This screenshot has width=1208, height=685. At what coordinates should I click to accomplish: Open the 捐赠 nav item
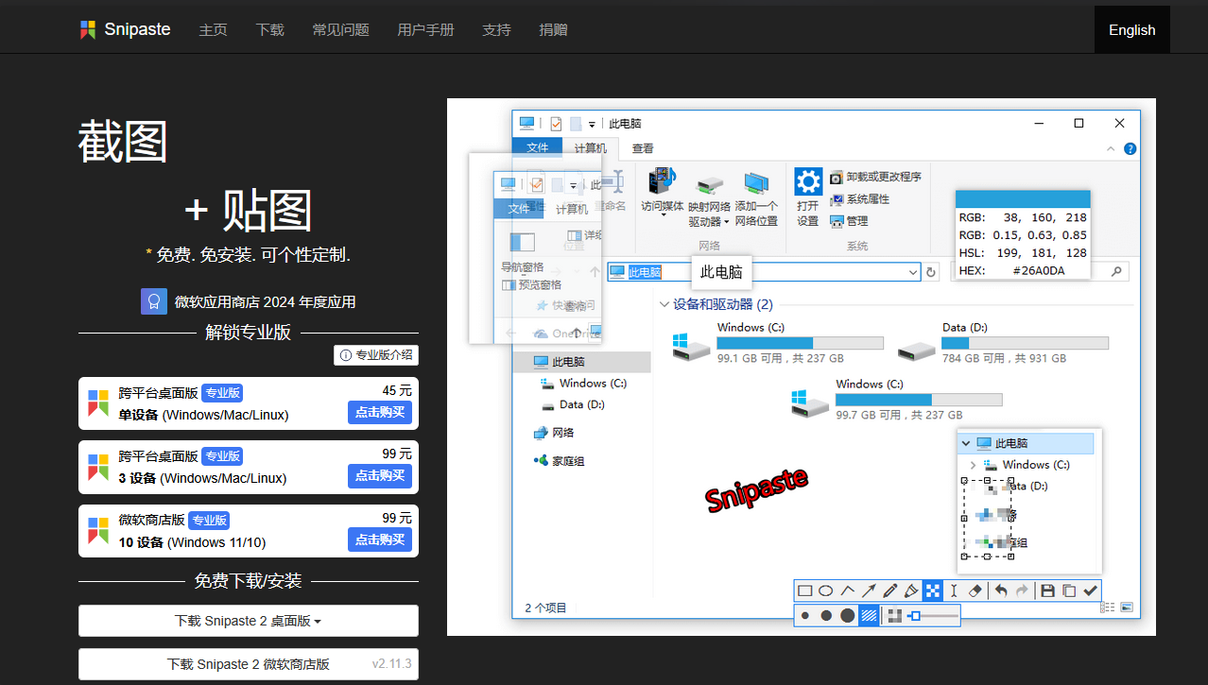[553, 29]
